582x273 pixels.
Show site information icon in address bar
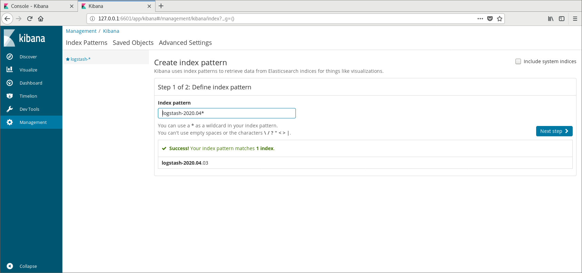tap(92, 19)
